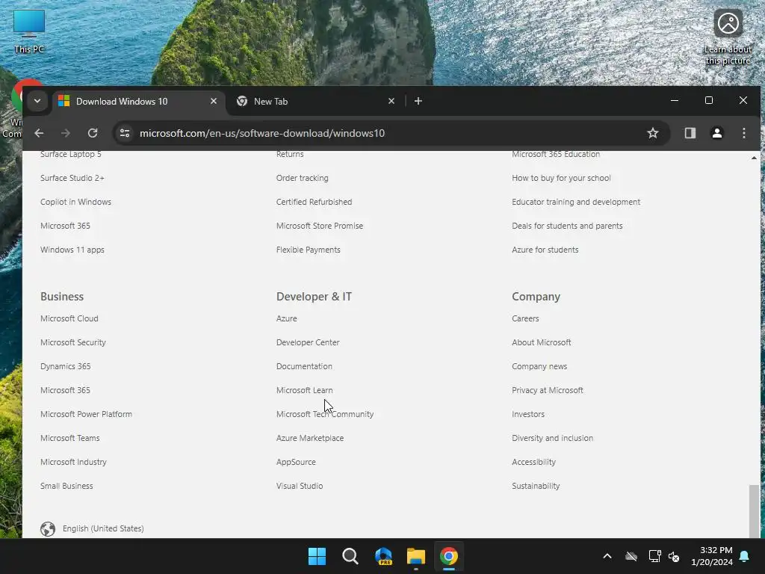Go to Sustainability
Screen dimensions: 765x574
pos(536,486)
